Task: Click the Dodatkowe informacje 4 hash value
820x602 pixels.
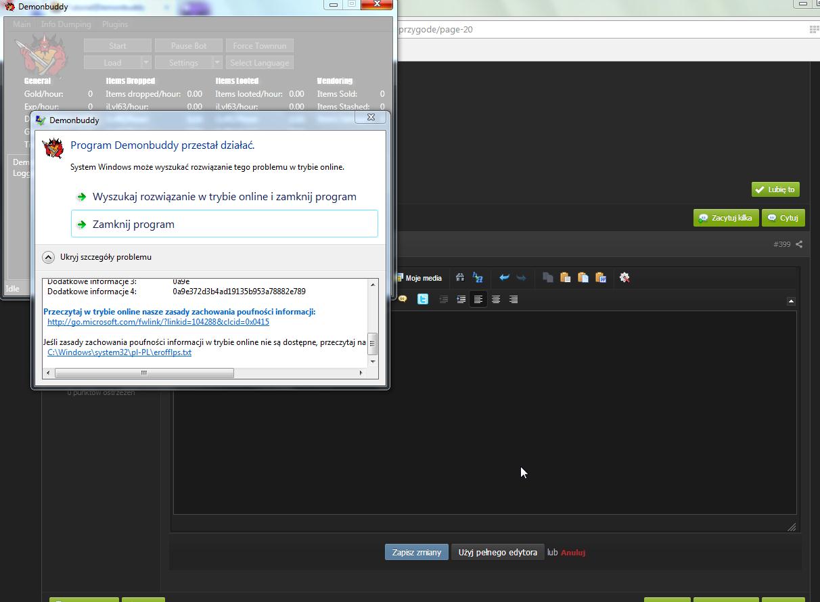Action: pos(239,292)
